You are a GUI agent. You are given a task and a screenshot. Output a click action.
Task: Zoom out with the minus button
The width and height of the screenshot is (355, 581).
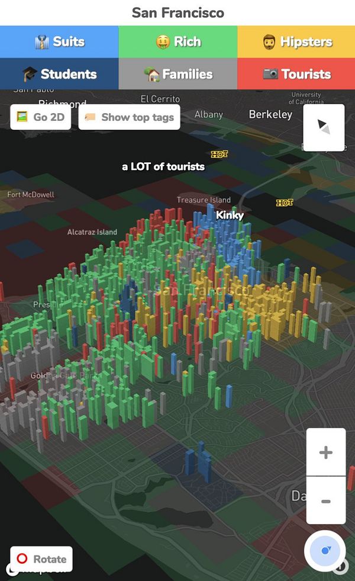[326, 500]
